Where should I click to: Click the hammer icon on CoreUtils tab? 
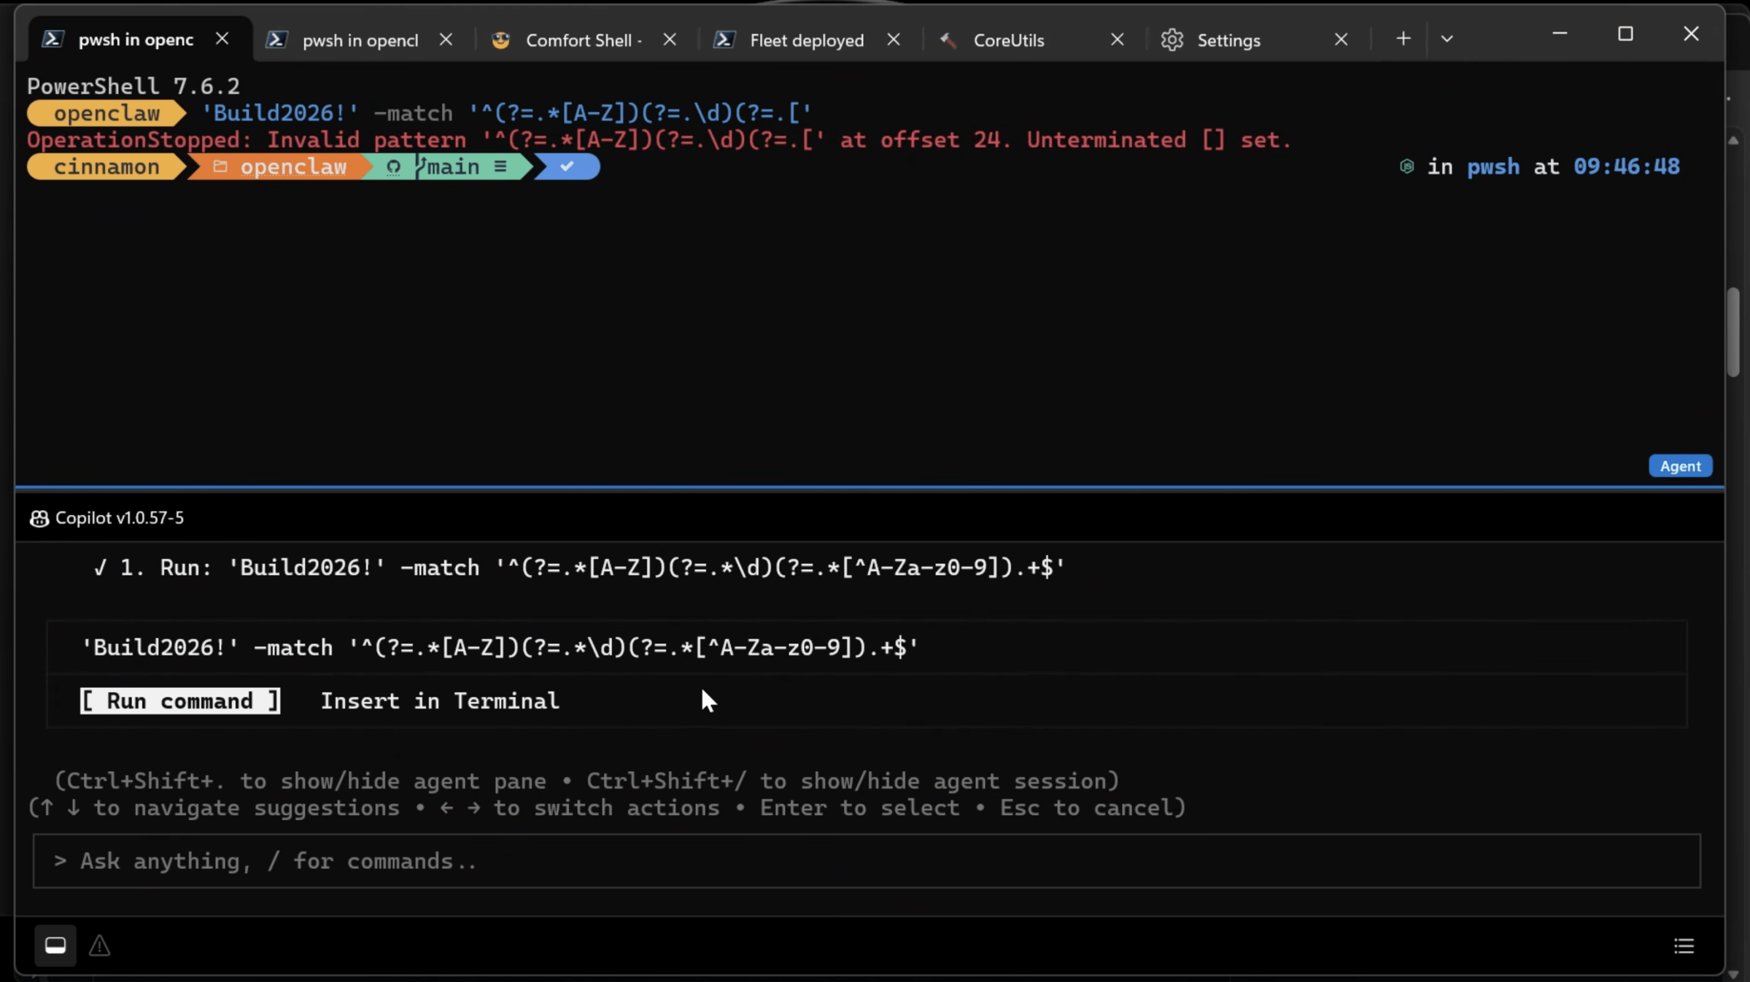point(948,39)
